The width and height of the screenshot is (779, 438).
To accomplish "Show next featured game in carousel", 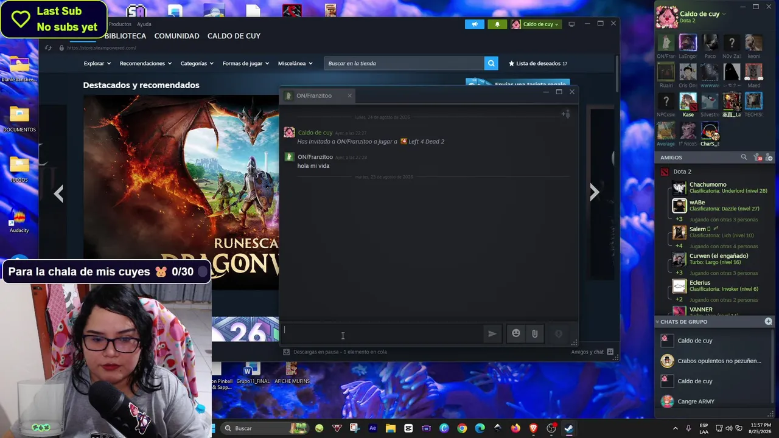I will [595, 193].
